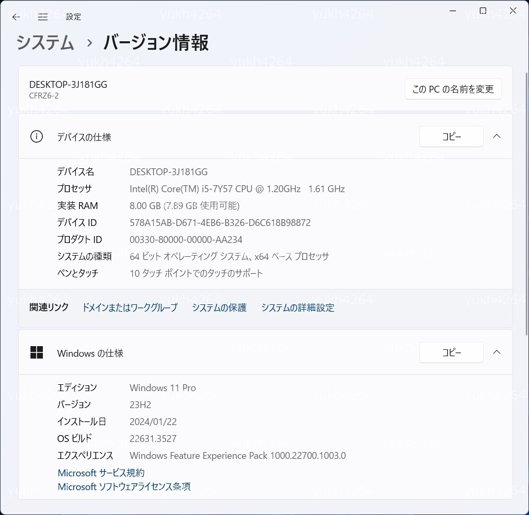This screenshot has width=529, height=515.
Task: Close the settings window
Action: (x=513, y=11)
